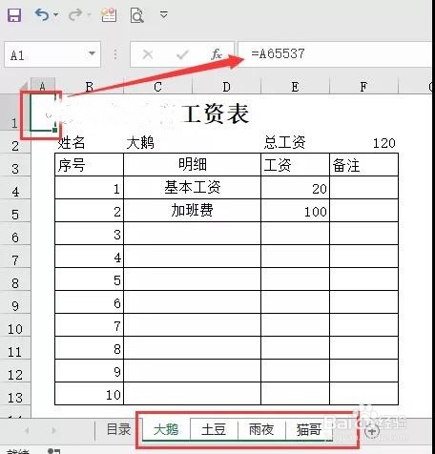
Task: Click the 工资 header cell in row 3
Action: tap(295, 165)
